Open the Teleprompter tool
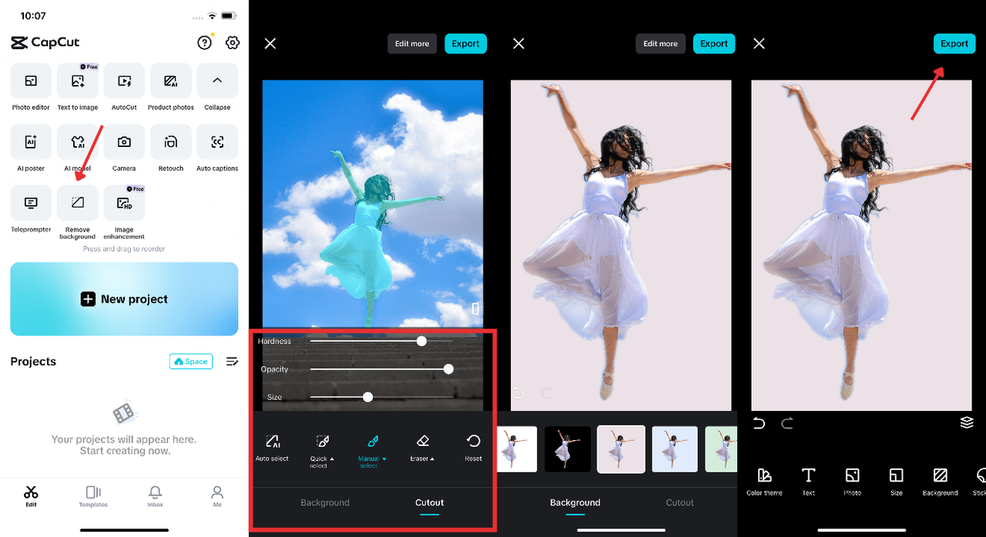986x537 pixels. (31, 203)
